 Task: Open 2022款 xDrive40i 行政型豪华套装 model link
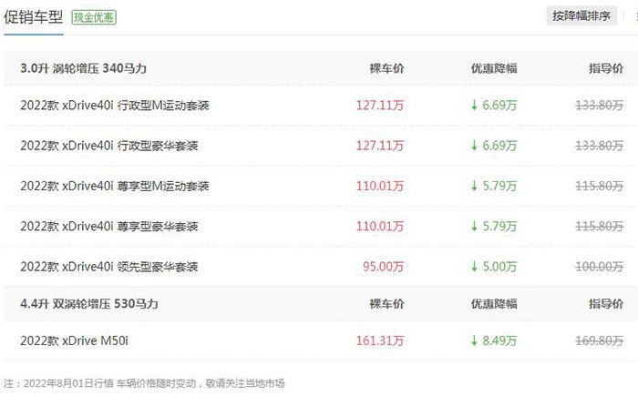point(109,146)
